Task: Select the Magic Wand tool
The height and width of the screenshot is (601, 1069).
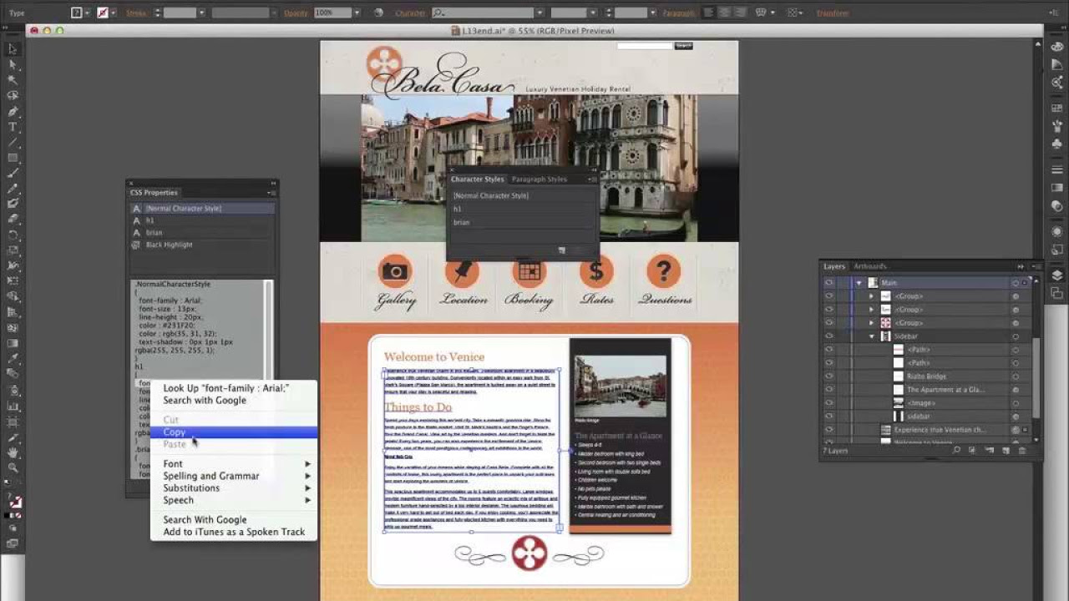Action: tap(13, 79)
